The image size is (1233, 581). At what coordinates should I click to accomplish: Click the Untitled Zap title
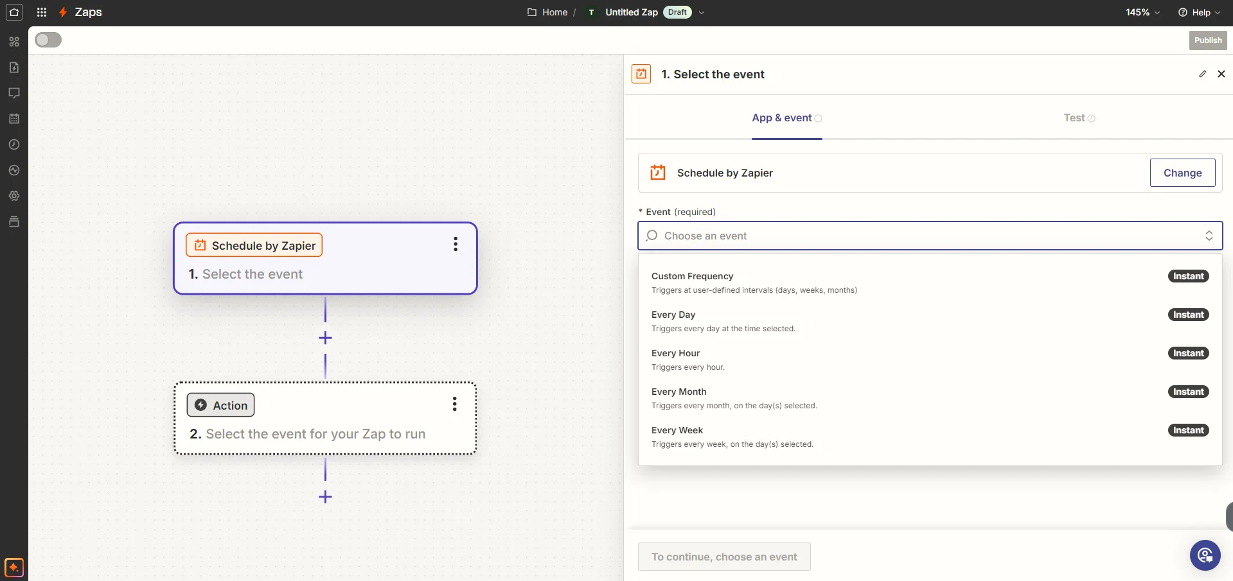pos(632,12)
